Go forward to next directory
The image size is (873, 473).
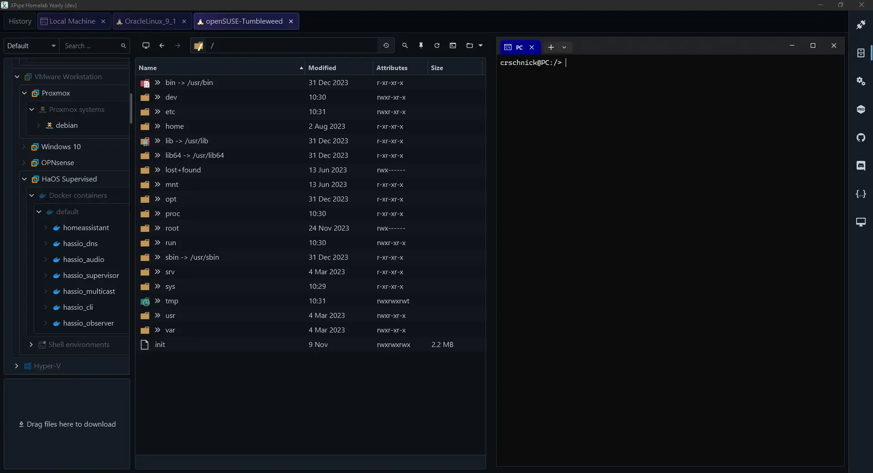point(178,45)
